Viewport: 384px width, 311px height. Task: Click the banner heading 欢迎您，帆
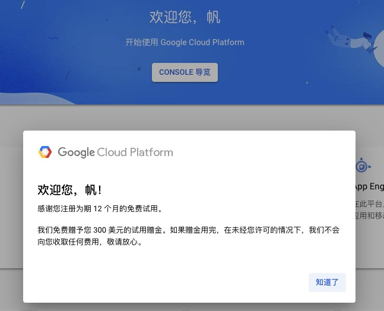click(x=185, y=17)
